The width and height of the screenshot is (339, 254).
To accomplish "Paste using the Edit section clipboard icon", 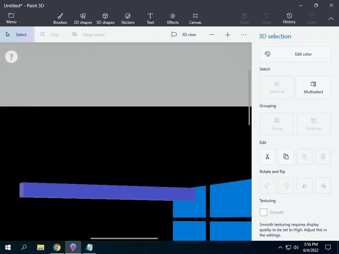I will (x=305, y=156).
